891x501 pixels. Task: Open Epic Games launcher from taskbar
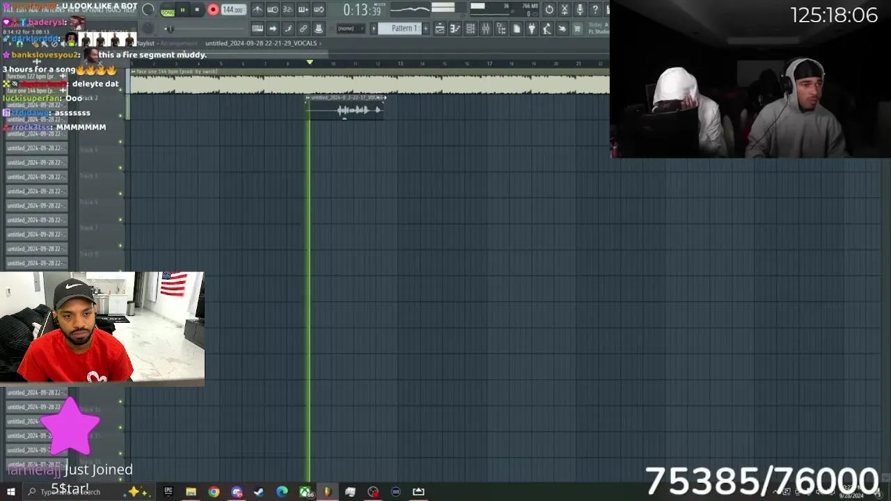(168, 492)
